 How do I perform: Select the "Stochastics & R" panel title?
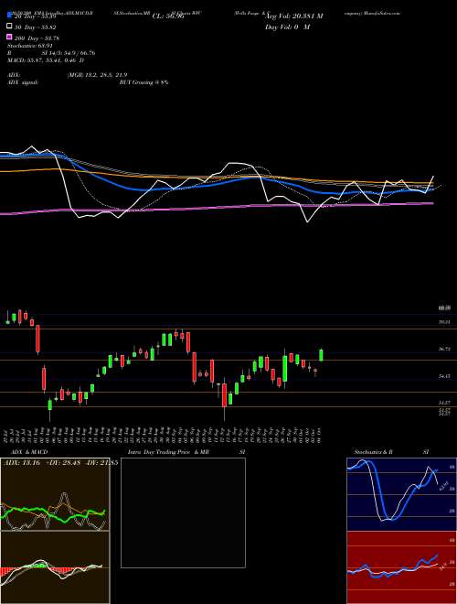[x=374, y=452]
